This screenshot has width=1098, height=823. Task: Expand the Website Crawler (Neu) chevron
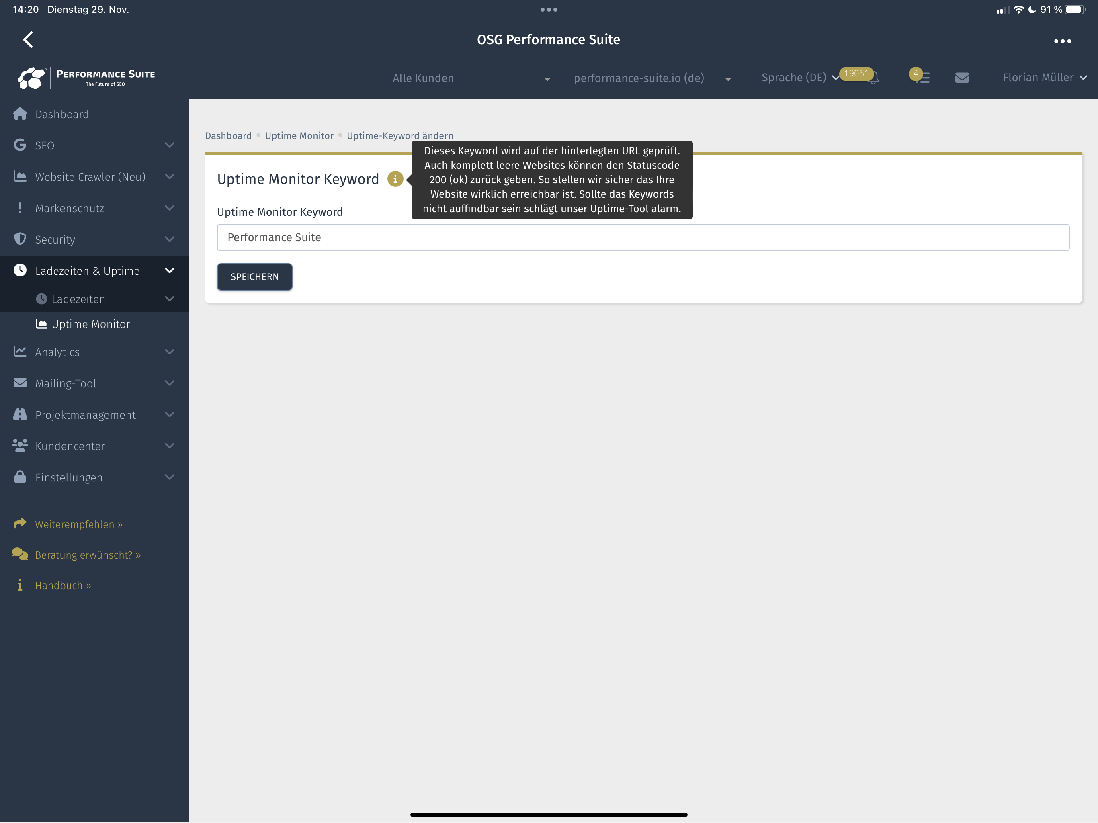(169, 177)
